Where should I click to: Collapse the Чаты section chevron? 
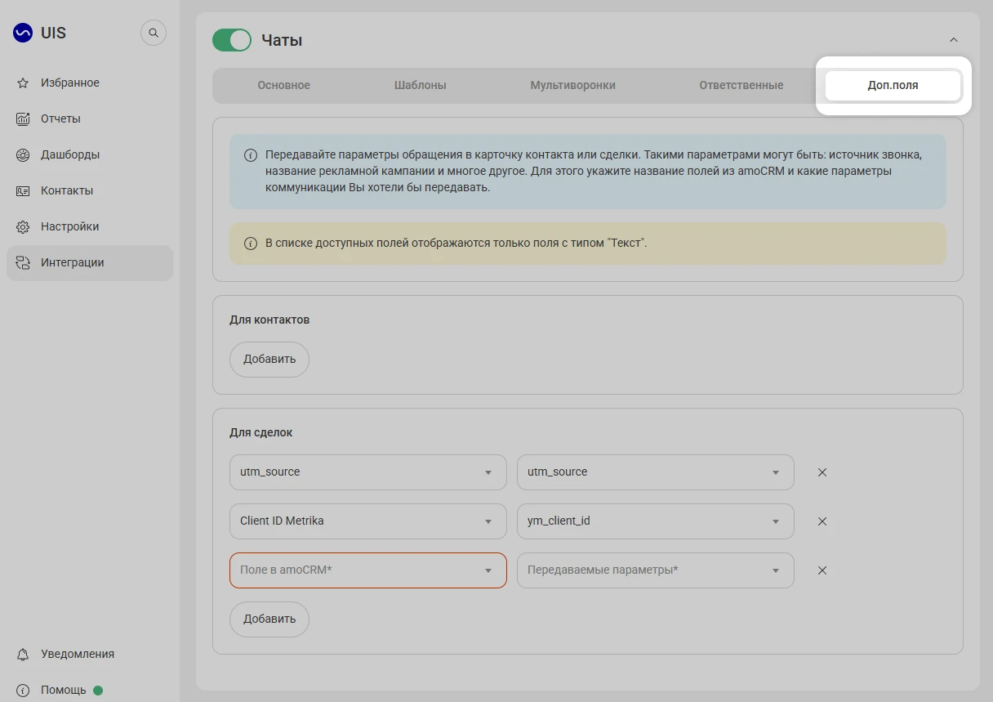pyautogui.click(x=953, y=40)
